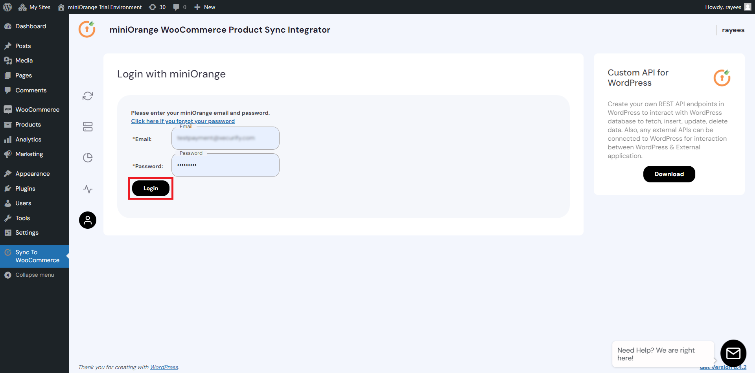This screenshot has width=755, height=373.
Task: Open the sync arrows plugin tab icon
Action: [x=88, y=96]
